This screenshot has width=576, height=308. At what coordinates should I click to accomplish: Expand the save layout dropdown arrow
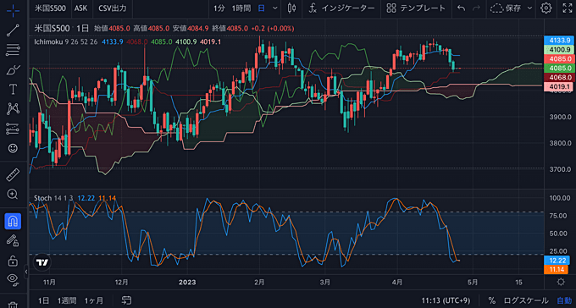(529, 8)
